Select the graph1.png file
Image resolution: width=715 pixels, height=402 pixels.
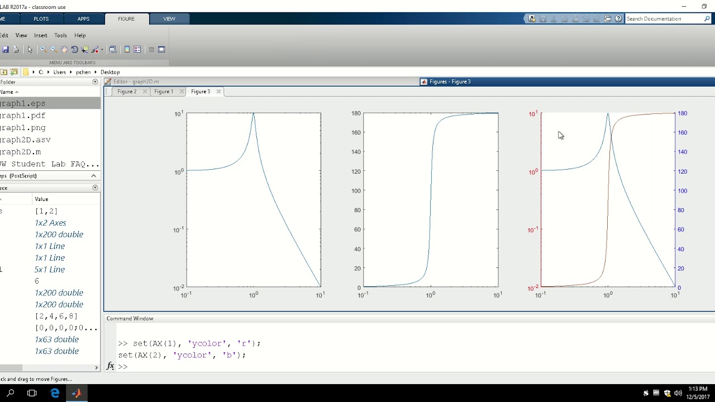point(50,128)
